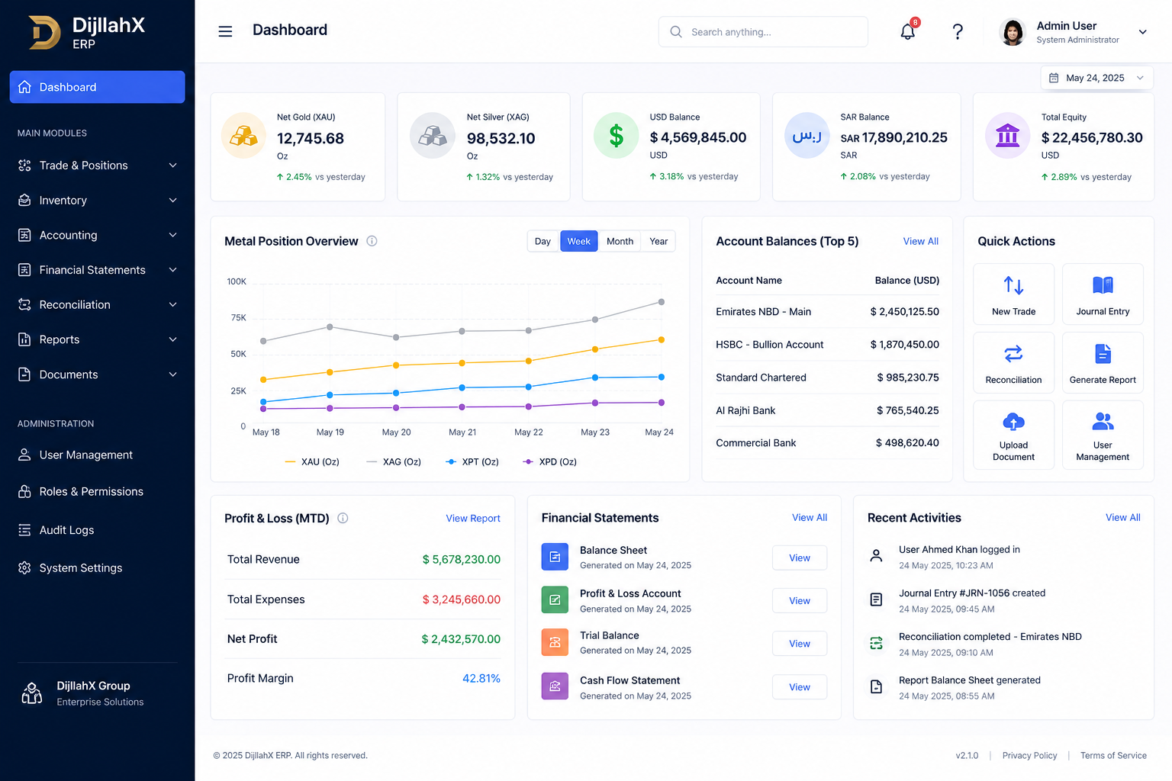
Task: Click the Admin User avatar
Action: click(x=1013, y=32)
